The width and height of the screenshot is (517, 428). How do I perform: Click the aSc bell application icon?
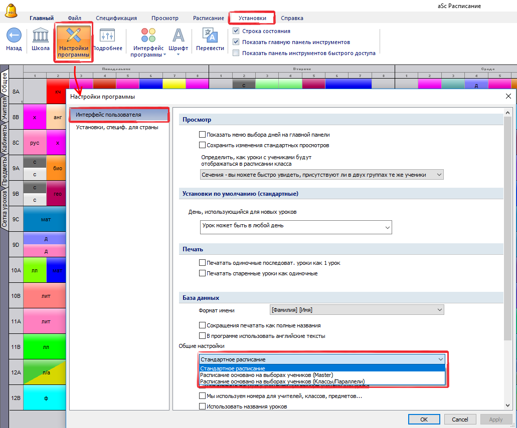[x=10, y=9]
